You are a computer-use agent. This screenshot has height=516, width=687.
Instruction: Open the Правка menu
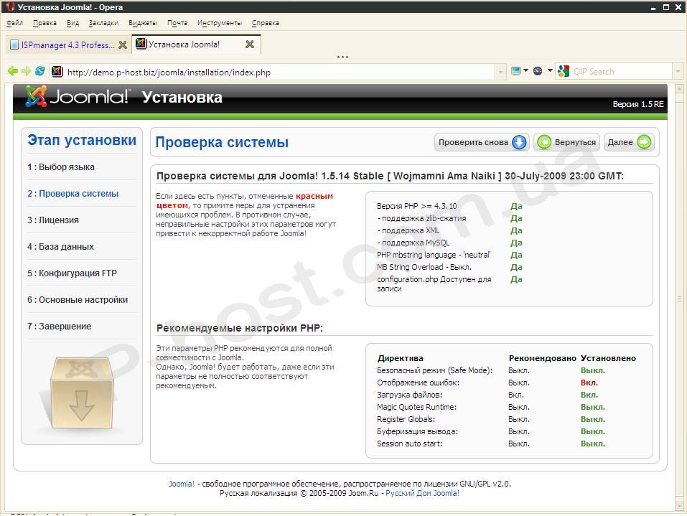(45, 23)
